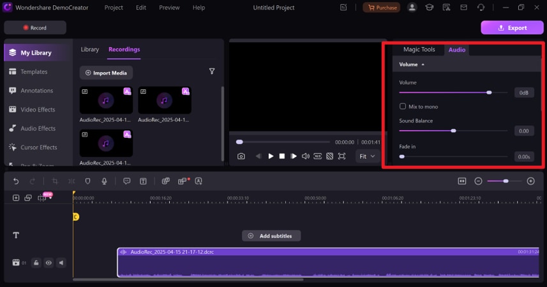The image size is (547, 287).
Task: Zoom in the timeline with plus icon
Action: pos(530,181)
